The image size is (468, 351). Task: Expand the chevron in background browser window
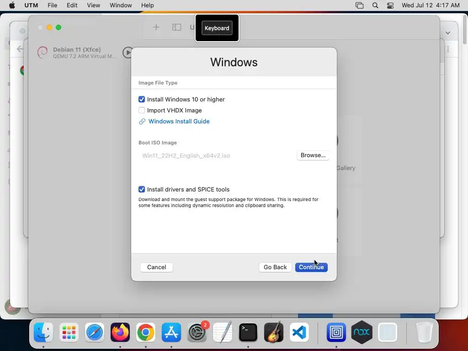tap(448, 33)
